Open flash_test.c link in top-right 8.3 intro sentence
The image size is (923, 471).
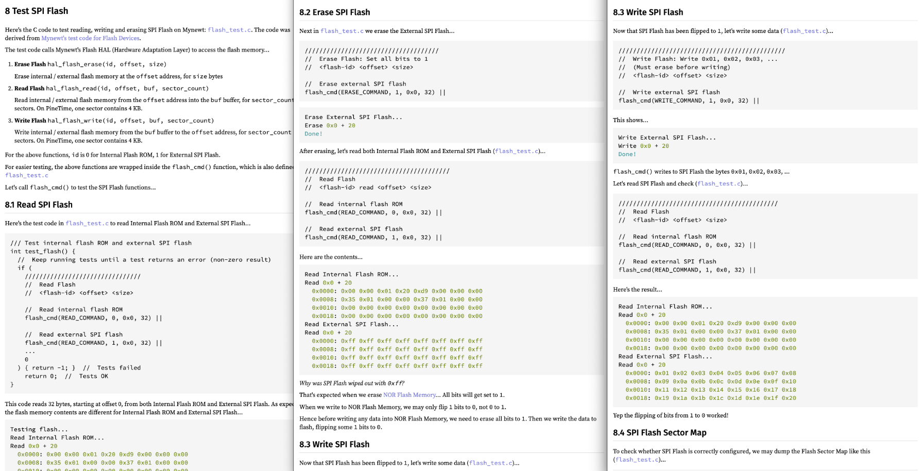[804, 31]
